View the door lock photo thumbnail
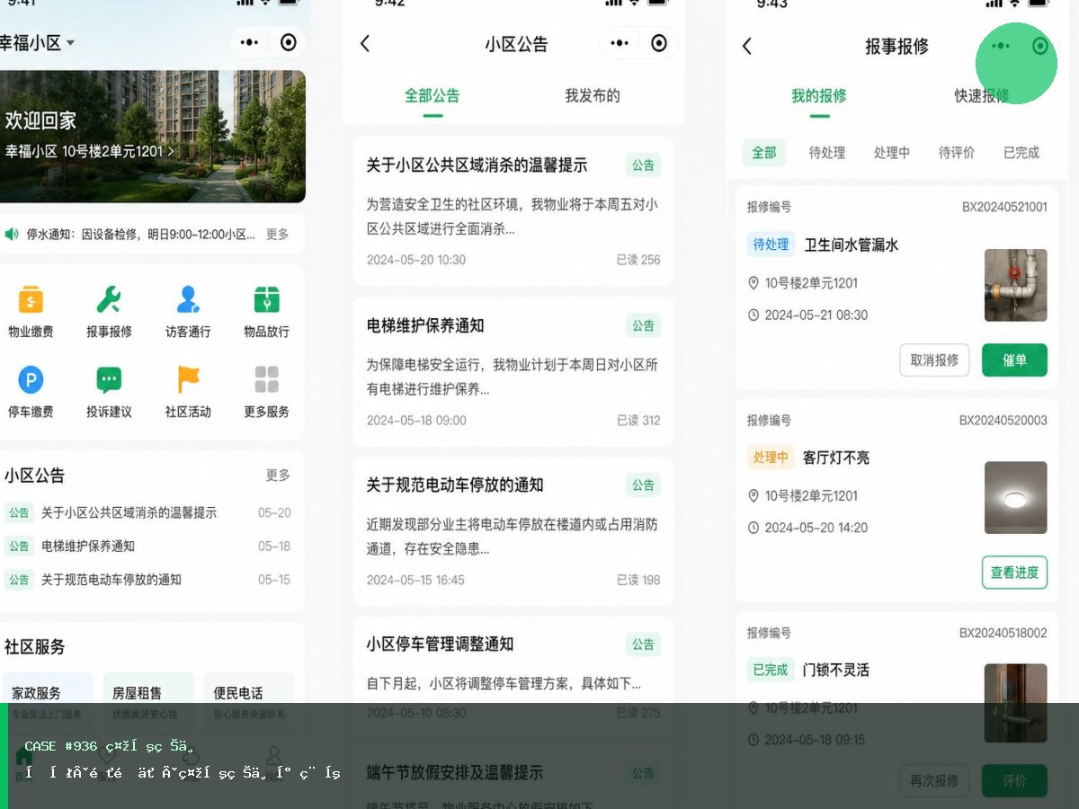 (1016, 703)
